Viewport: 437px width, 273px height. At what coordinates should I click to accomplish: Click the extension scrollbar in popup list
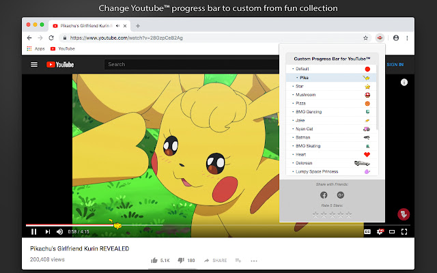pos(378,98)
